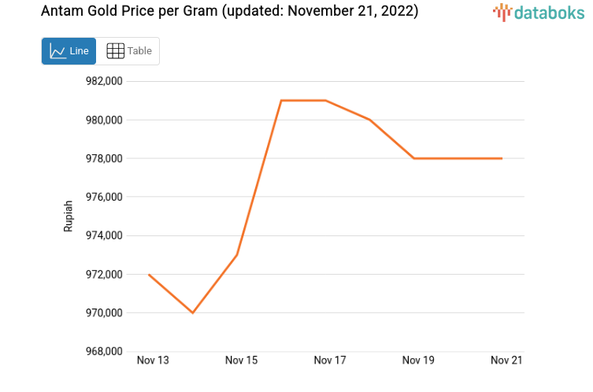Click the line chart icon
This screenshot has height=392, width=593.
[57, 51]
